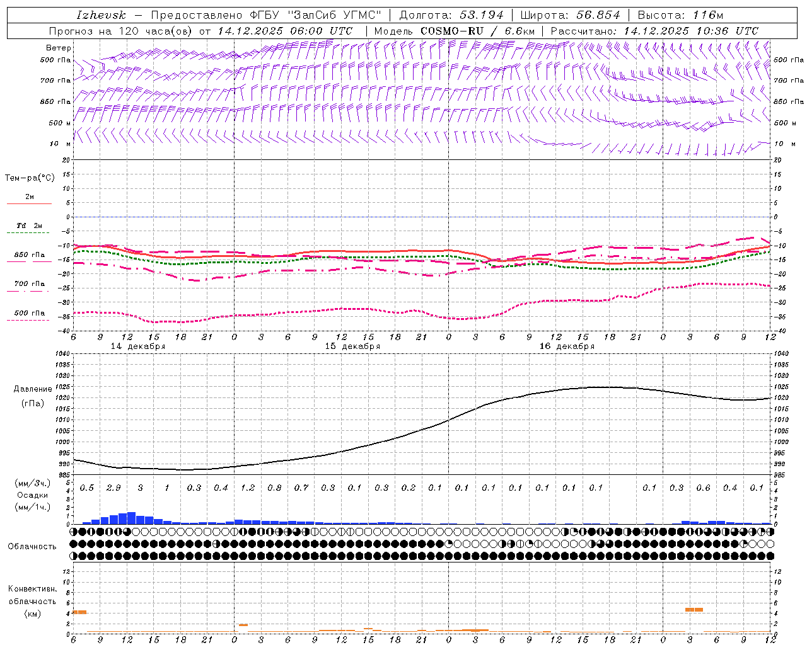Click the orange 5 km convective bar on last day
This screenshot has height=645, width=807.
point(694,609)
